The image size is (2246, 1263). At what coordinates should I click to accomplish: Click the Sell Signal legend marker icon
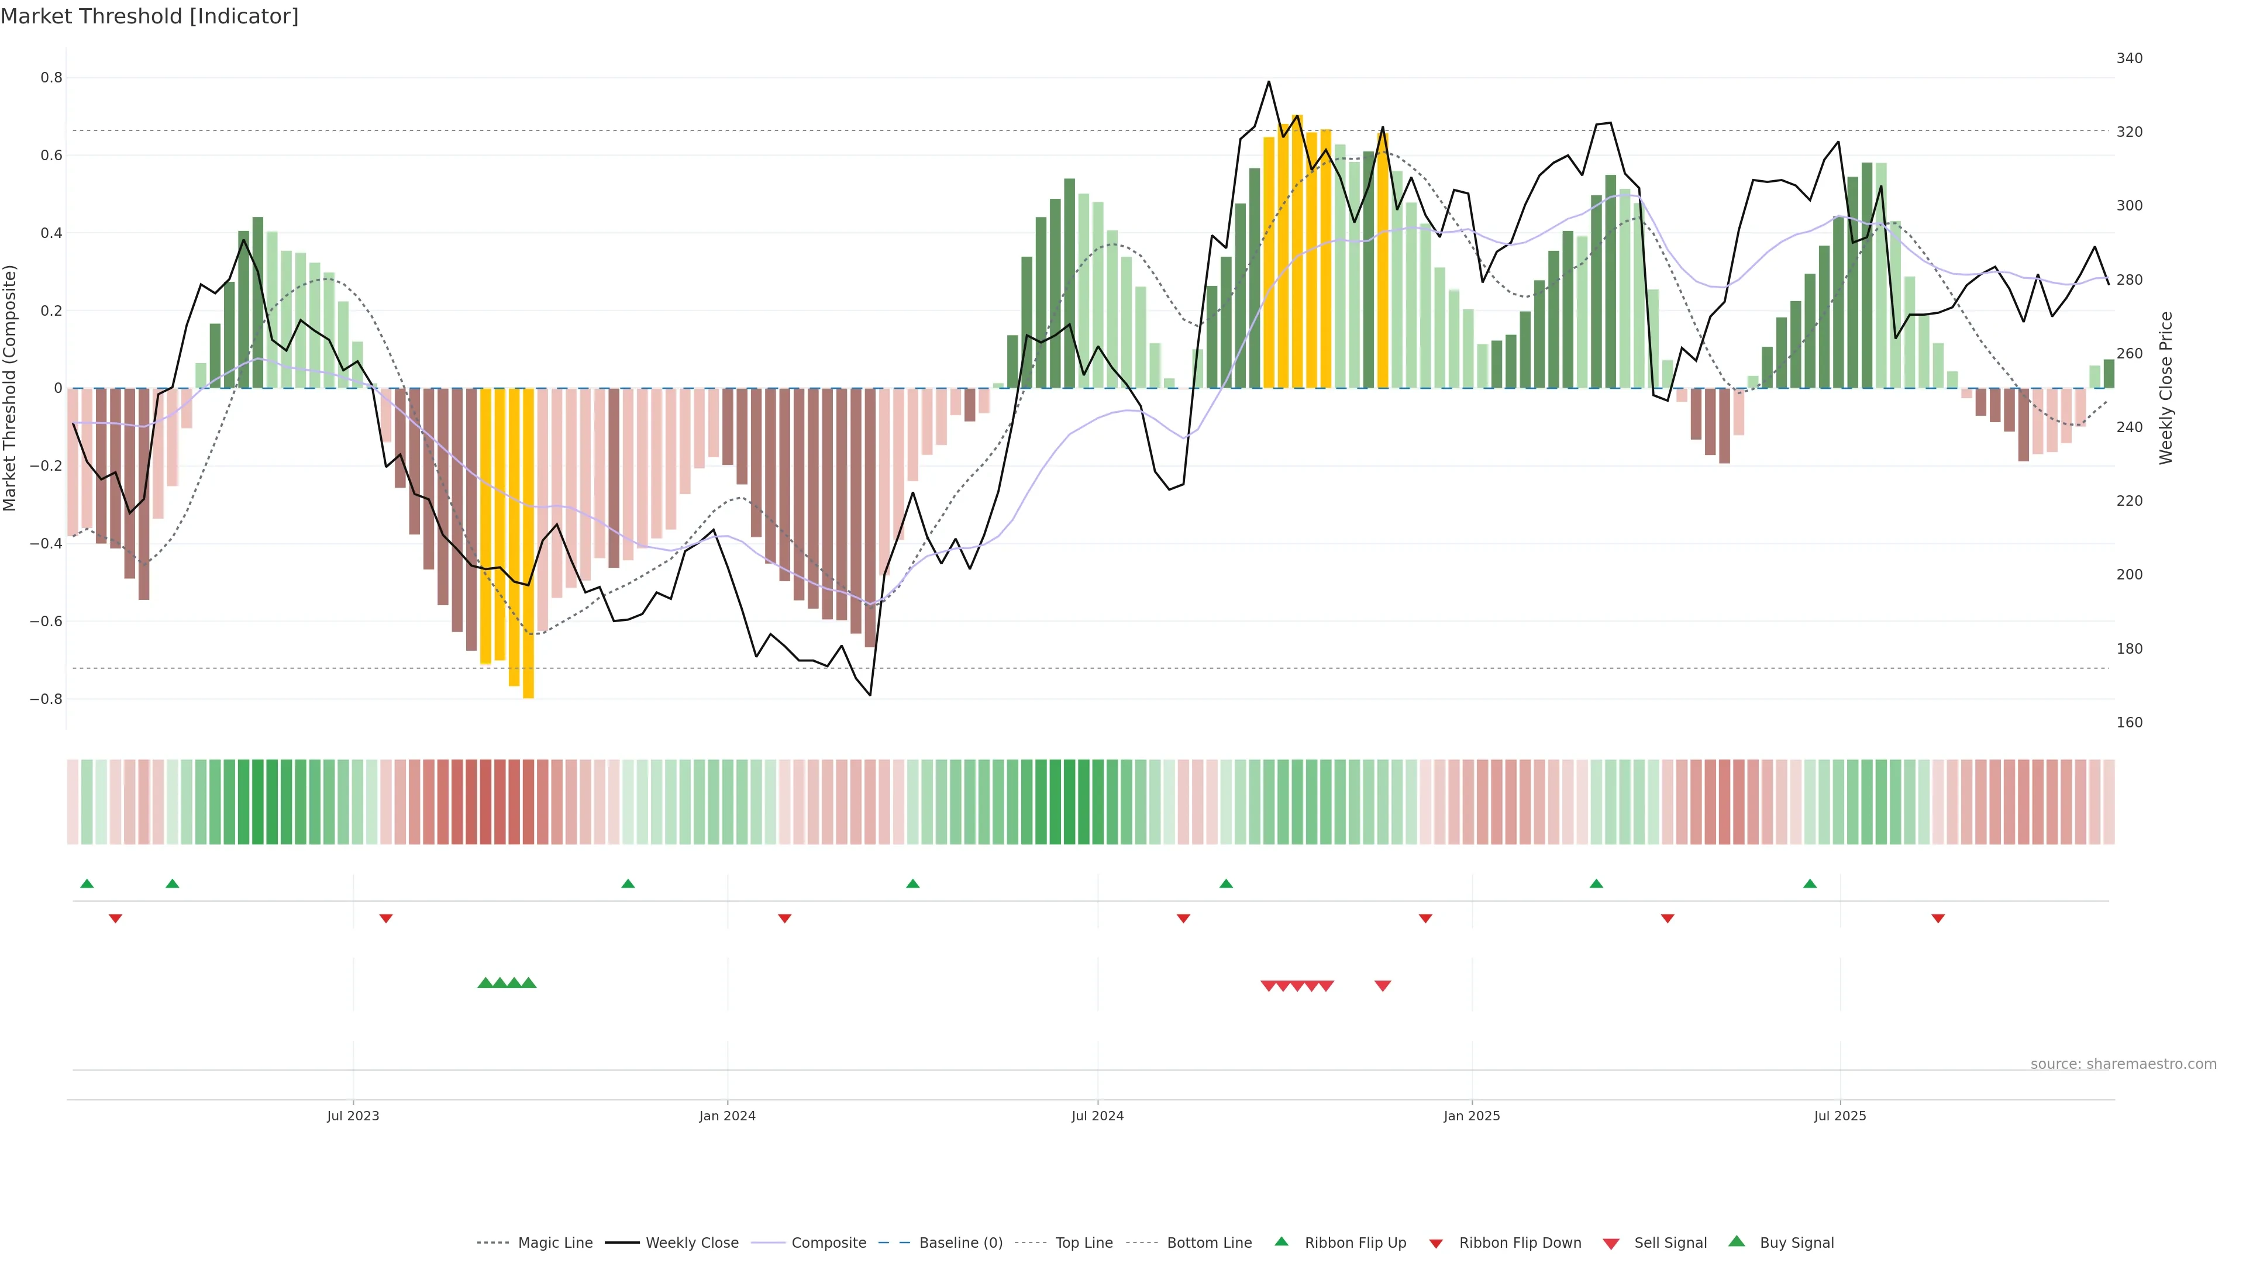[x=1610, y=1244]
